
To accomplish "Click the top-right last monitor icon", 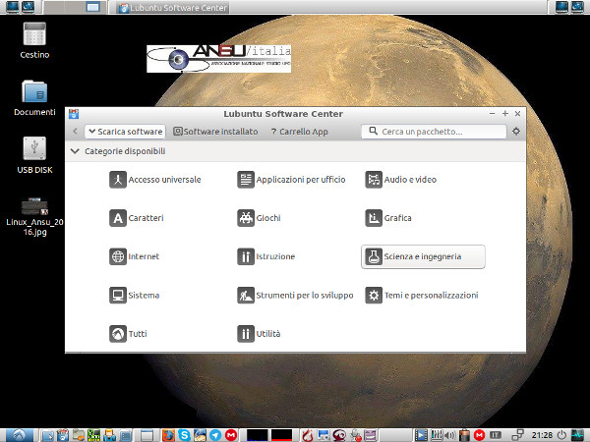I will click(577, 7).
